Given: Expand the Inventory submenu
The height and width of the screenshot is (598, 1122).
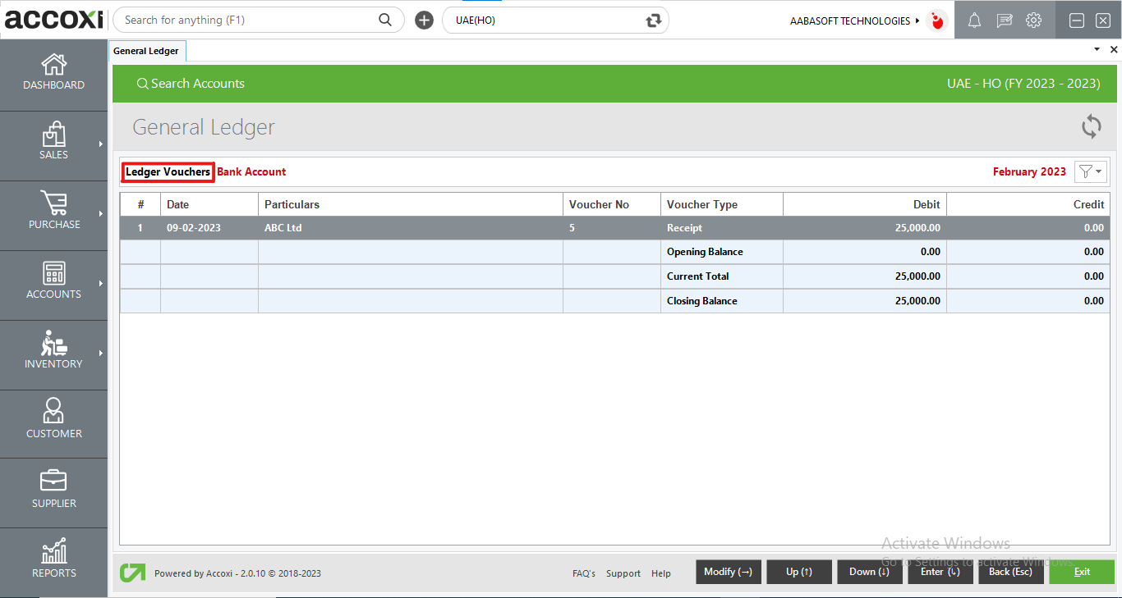Looking at the screenshot, I should point(101,354).
